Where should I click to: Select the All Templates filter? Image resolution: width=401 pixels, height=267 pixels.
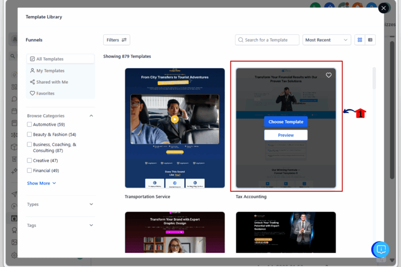pos(60,59)
